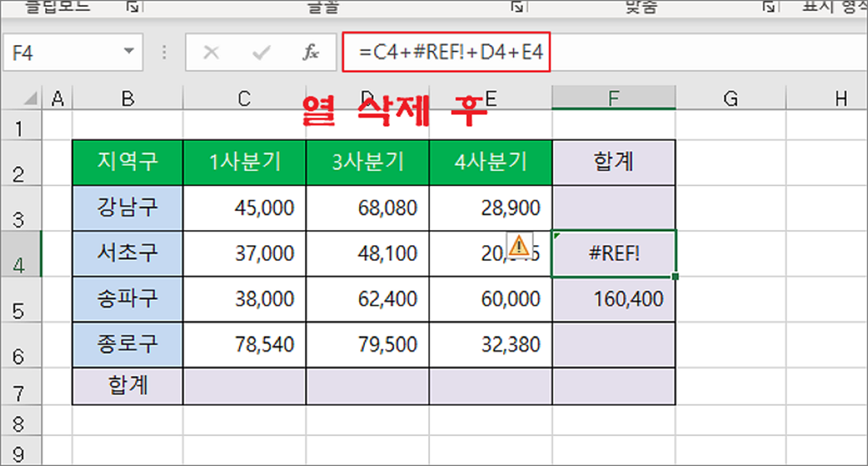868x466 pixels.
Task: Open the Name Box dropdown arrow
Action: pos(128,52)
